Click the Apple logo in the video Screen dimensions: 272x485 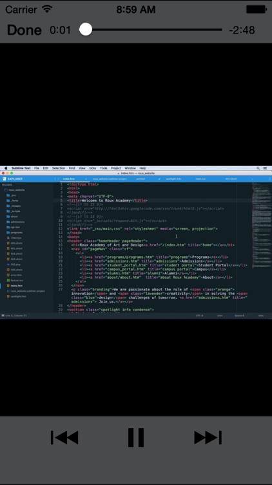(6, 168)
